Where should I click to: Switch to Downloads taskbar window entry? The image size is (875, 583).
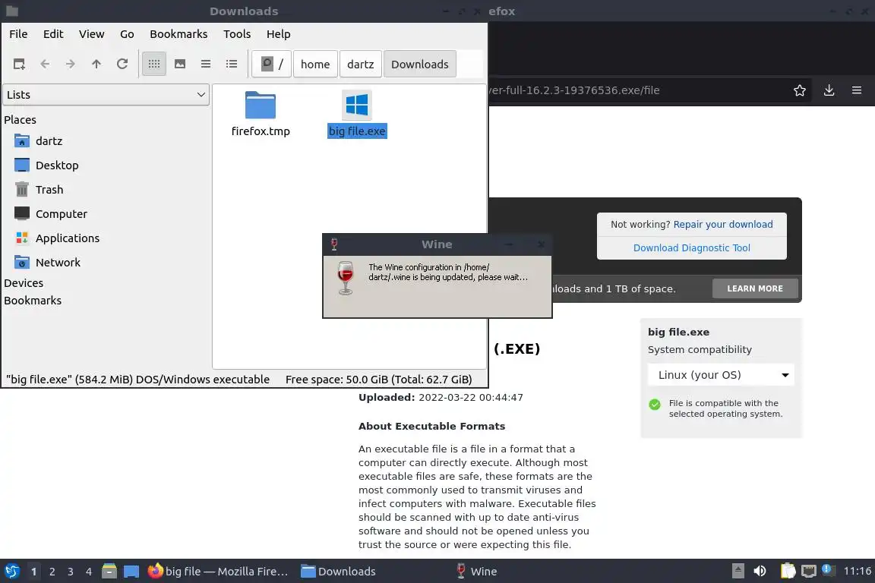339,572
